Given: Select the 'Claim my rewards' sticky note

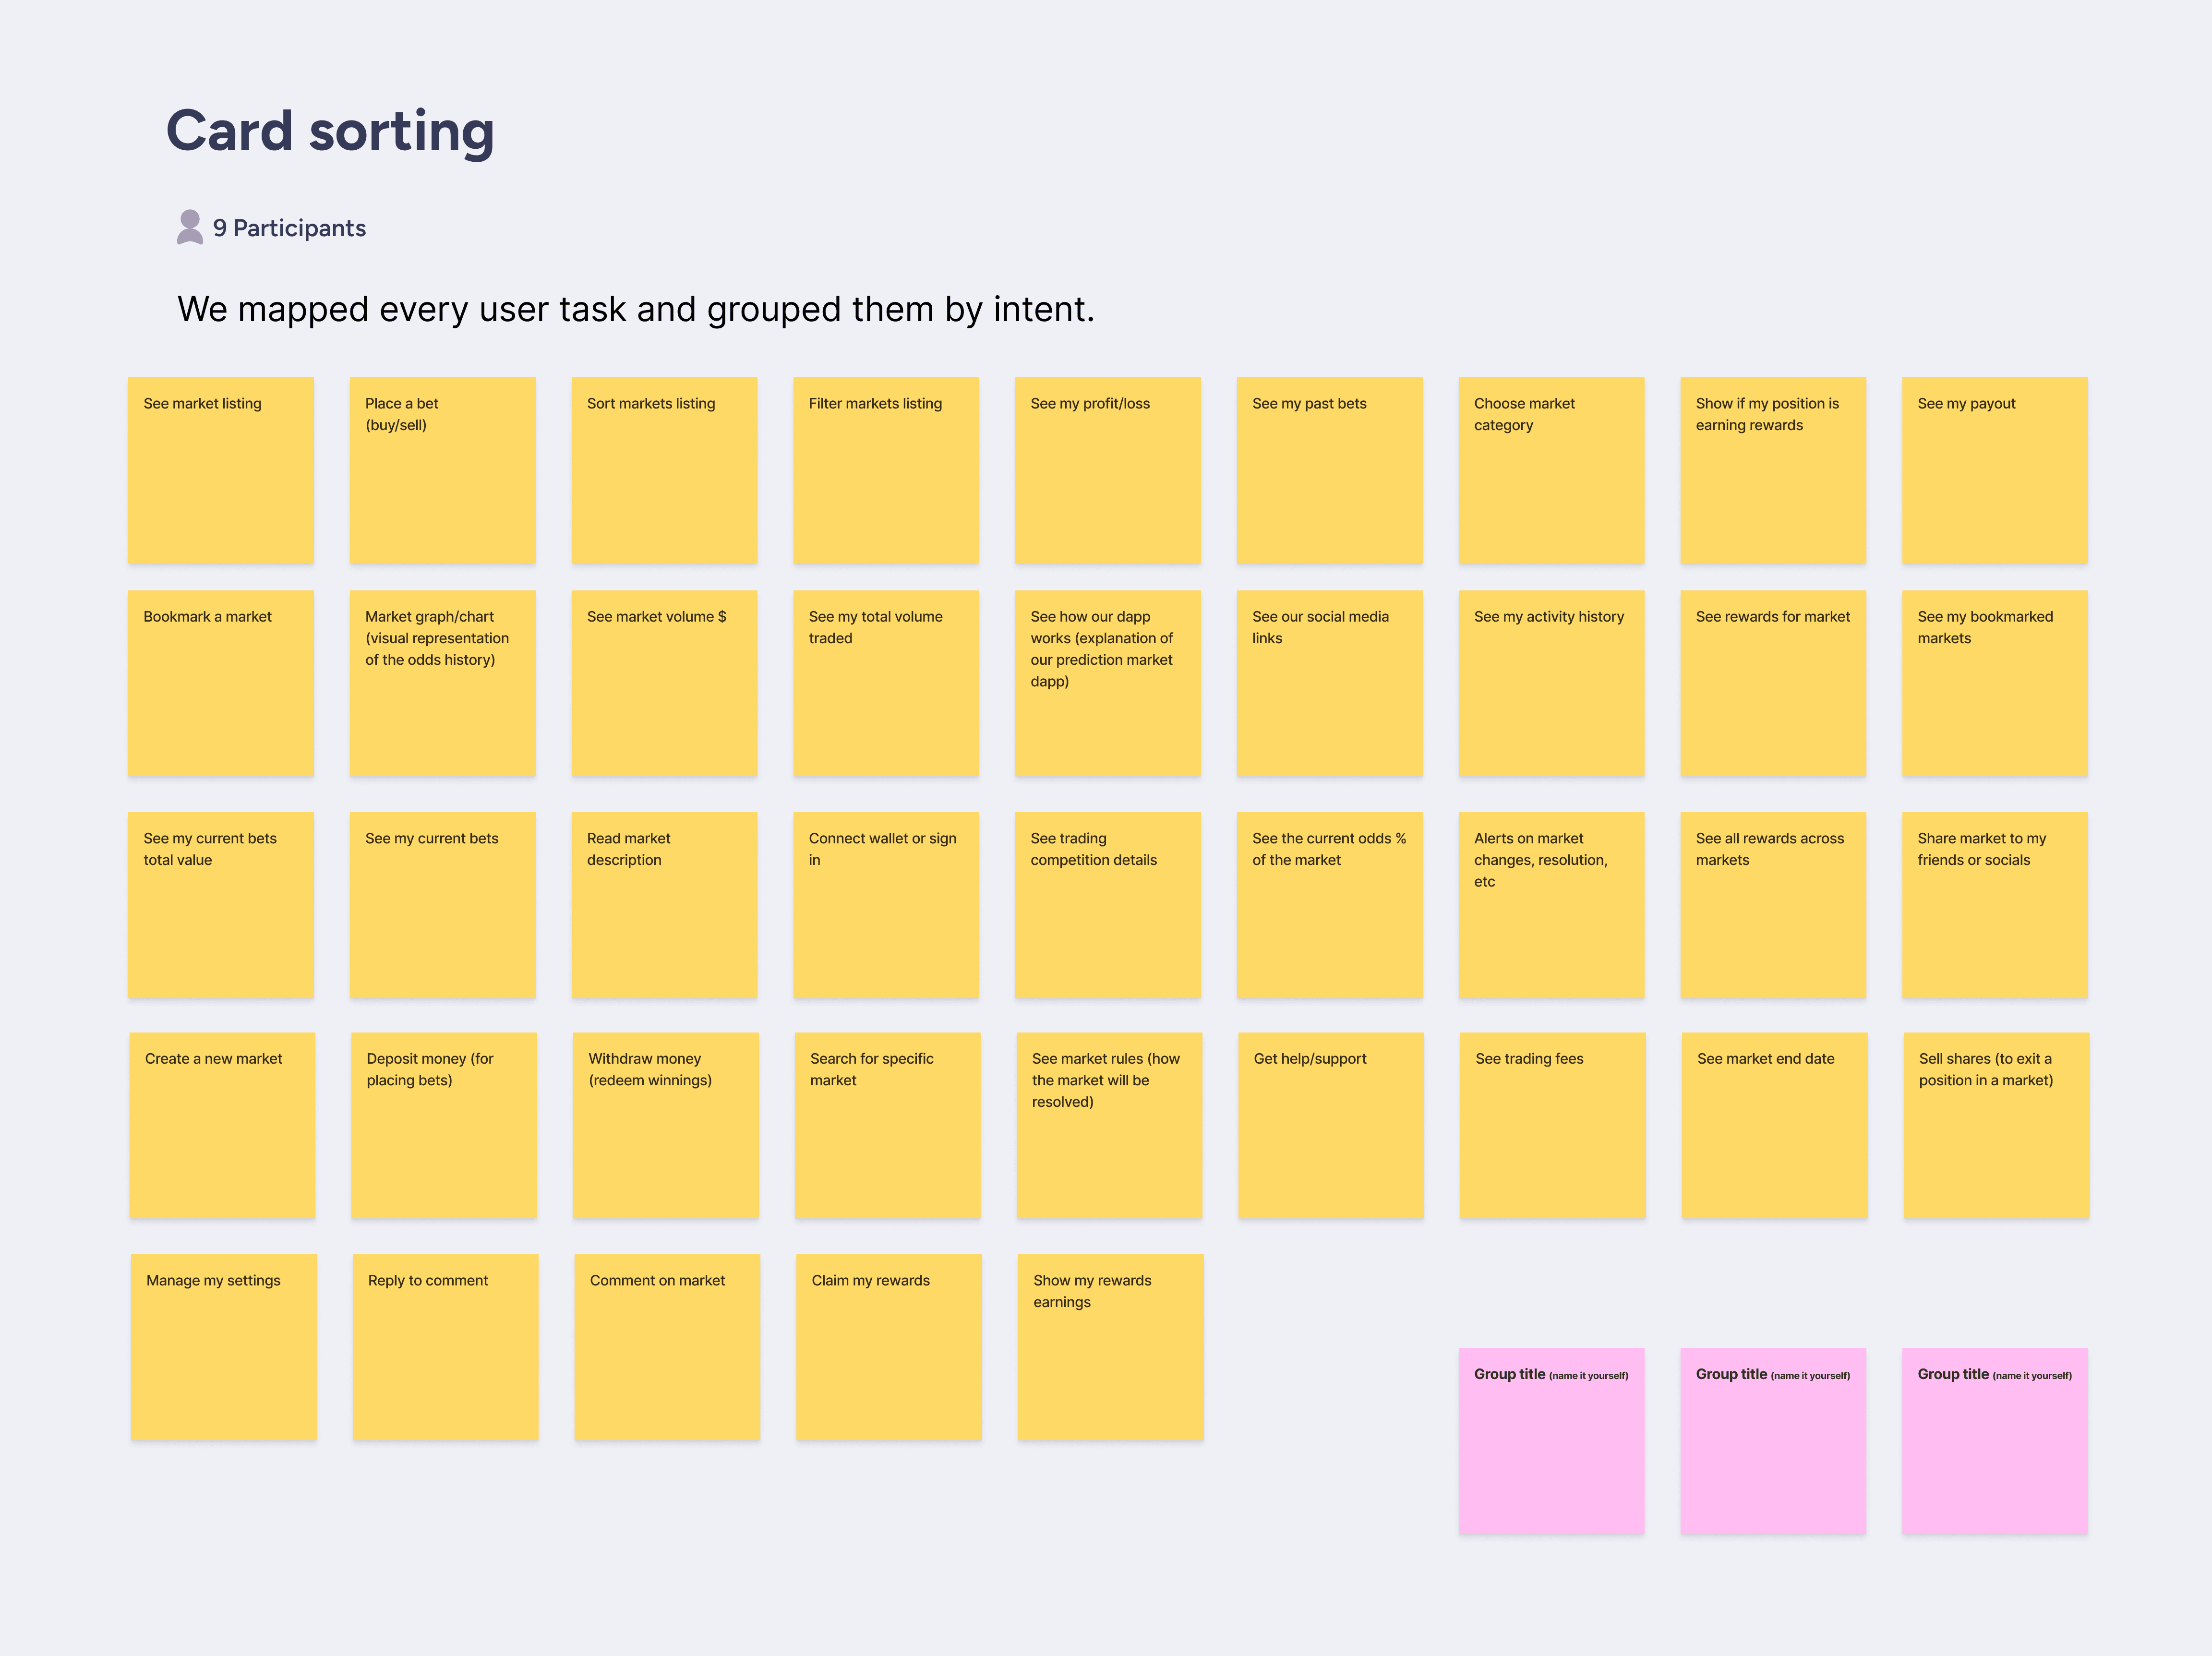Looking at the screenshot, I should click(x=888, y=1347).
